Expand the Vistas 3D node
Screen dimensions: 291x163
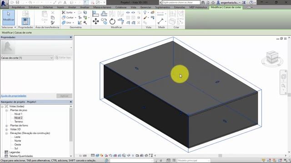click(x=6, y=129)
